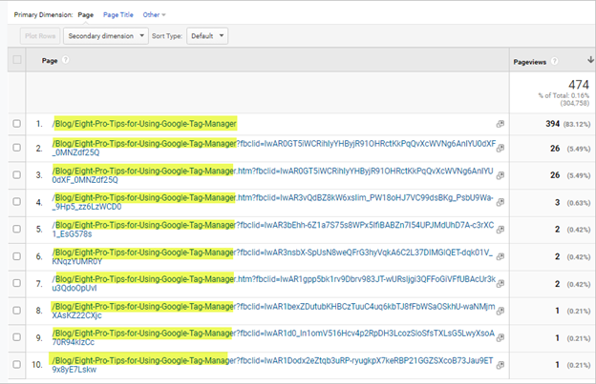This screenshot has width=596, height=384.
Task: Check the box for row 4
Action: point(17,202)
